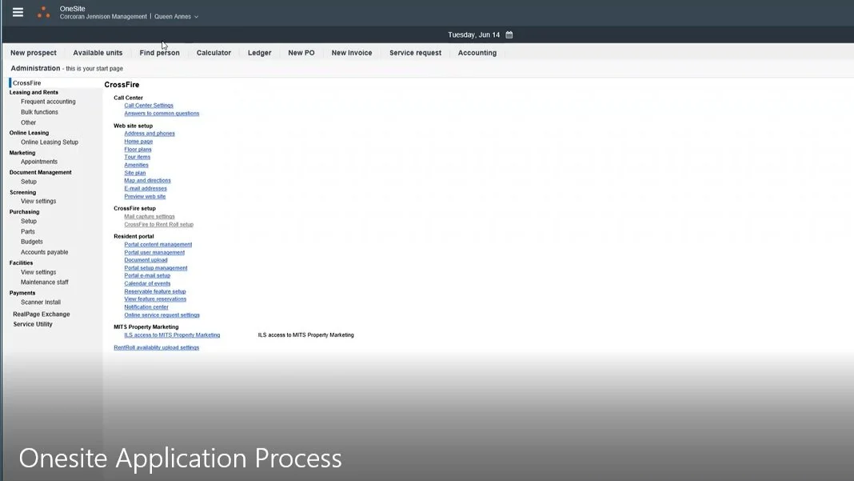Open the ILS access to MITS Property Marketing link
Viewport: 854px width, 481px height.
(172, 335)
